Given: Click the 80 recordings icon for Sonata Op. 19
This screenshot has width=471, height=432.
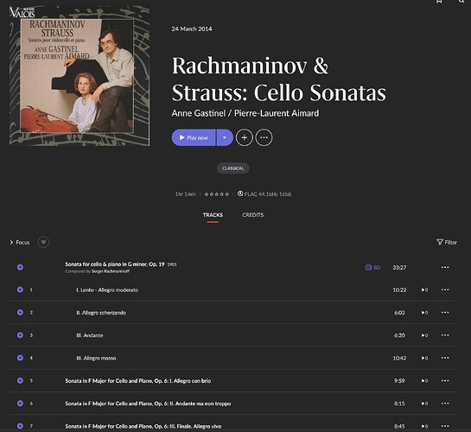Looking at the screenshot, I should [372, 267].
